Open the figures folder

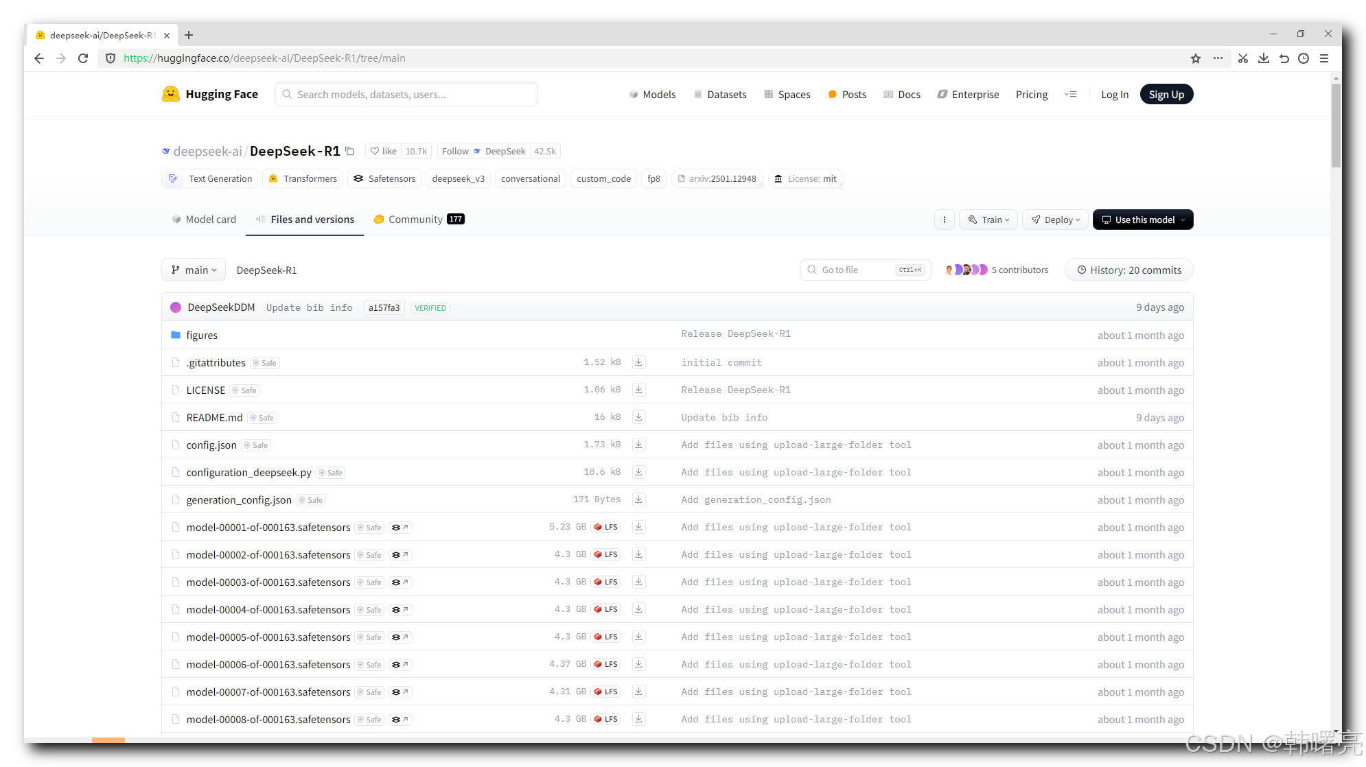tap(202, 335)
